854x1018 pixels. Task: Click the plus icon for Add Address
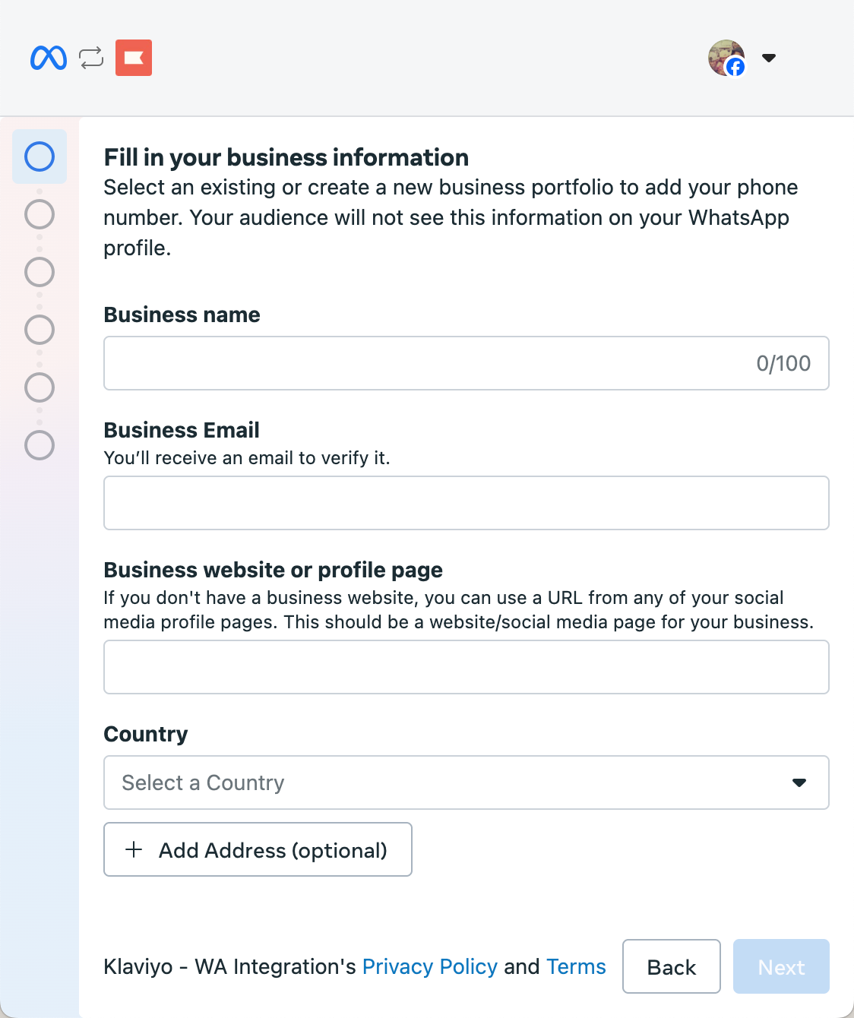pos(134,849)
